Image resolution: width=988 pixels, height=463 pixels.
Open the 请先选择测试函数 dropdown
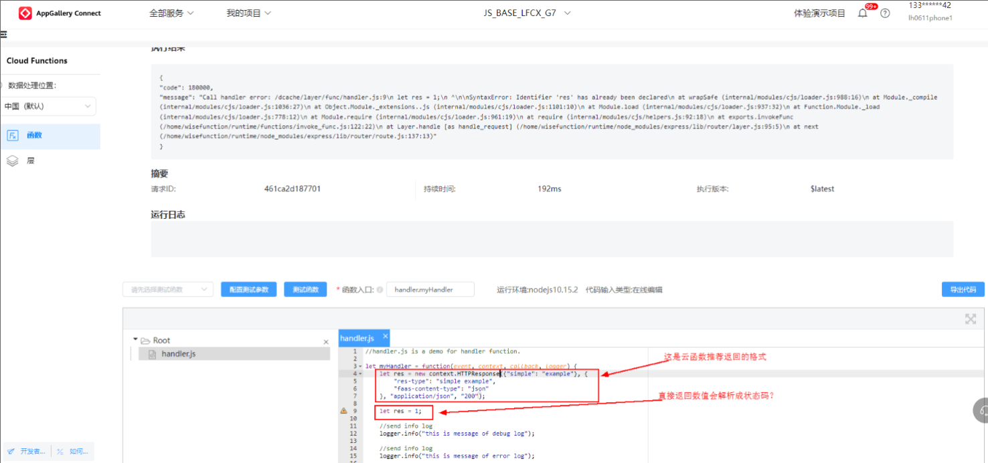click(167, 290)
